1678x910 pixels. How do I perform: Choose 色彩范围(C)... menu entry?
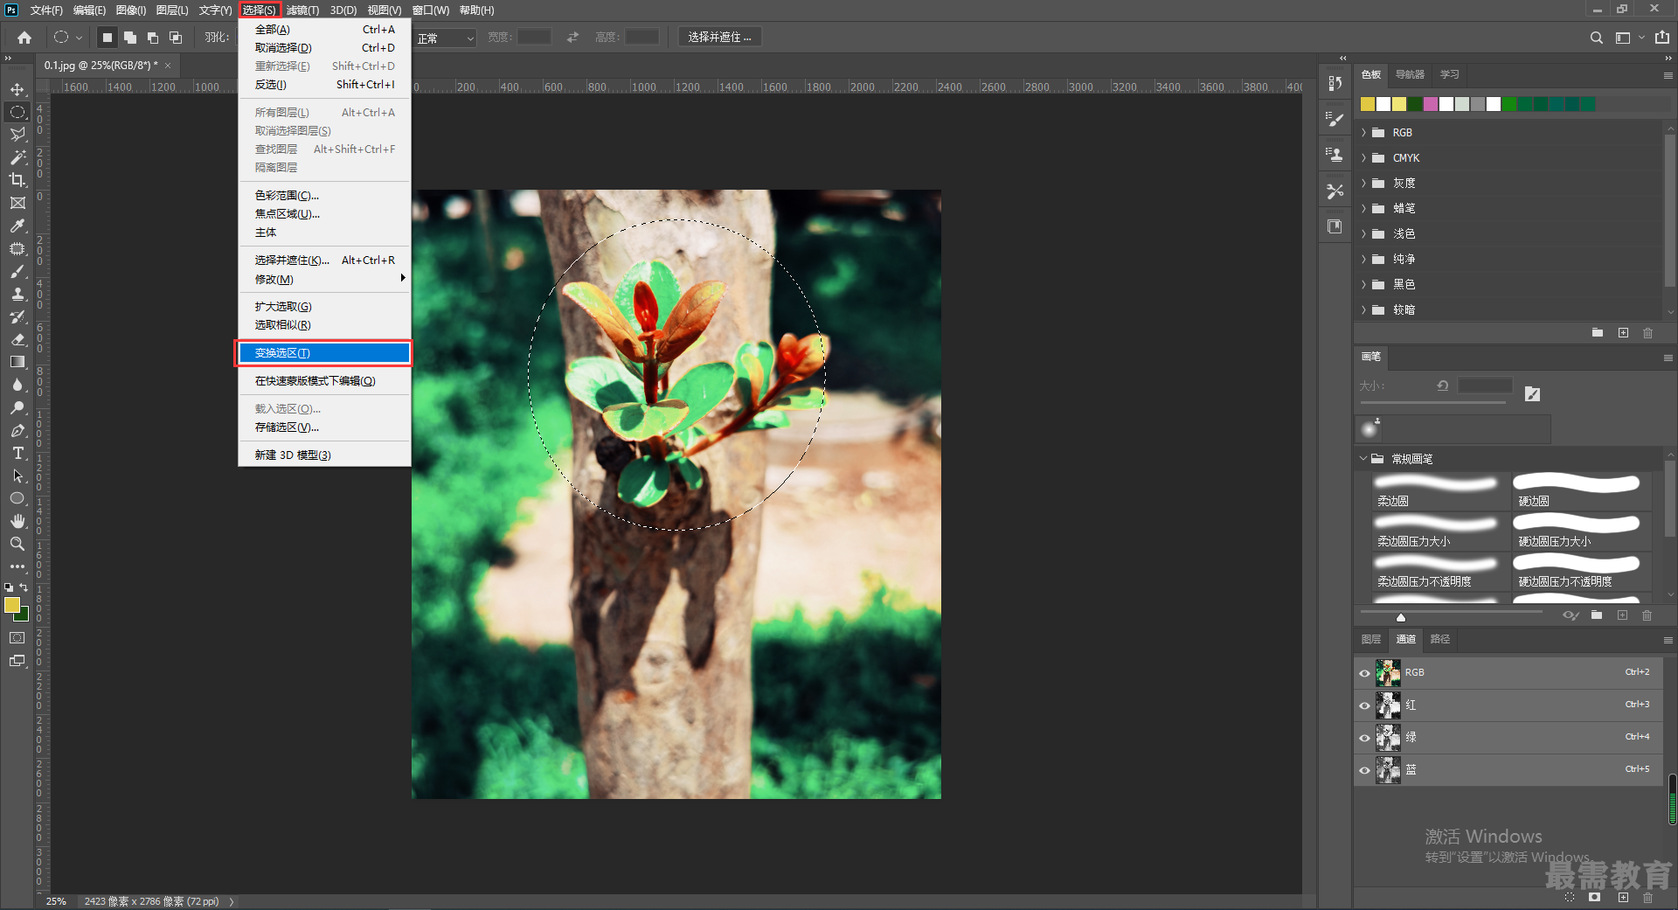324,196
